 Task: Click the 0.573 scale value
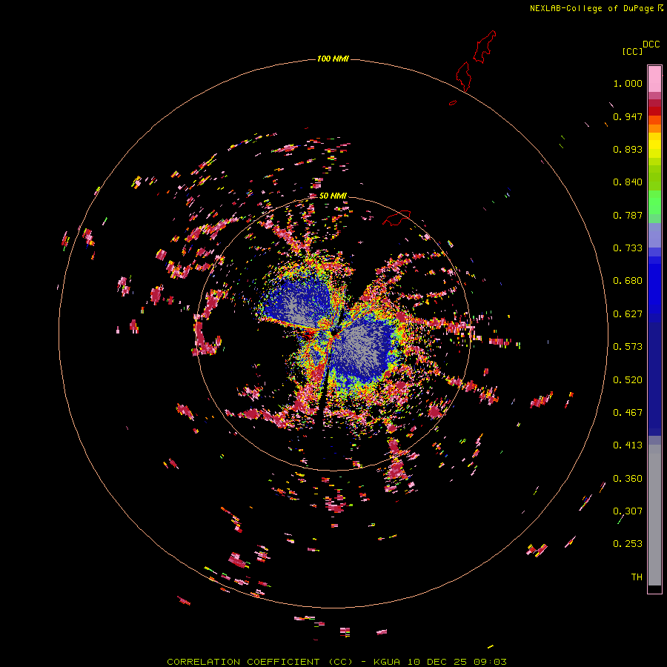click(x=628, y=347)
